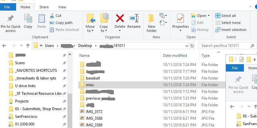This screenshot has width=257, height=128.
Task: Expand the address bar history dropdown
Action: click(186, 46)
